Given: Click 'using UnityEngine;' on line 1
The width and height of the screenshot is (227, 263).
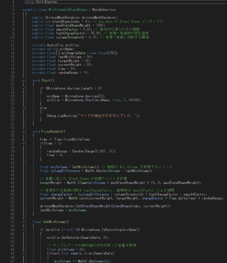Looking at the screenshot, I should click(41, 2).
